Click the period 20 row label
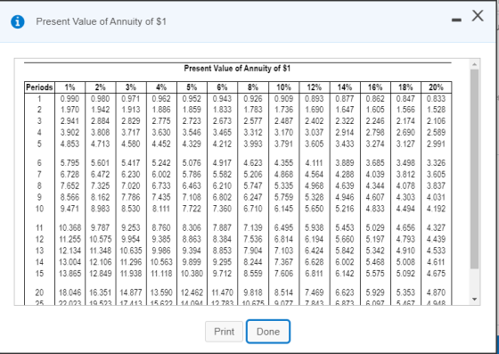Screen dimensions: 499x354 39,292
